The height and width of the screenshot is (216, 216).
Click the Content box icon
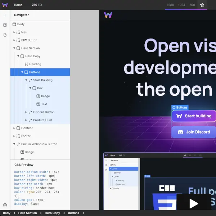(18, 128)
